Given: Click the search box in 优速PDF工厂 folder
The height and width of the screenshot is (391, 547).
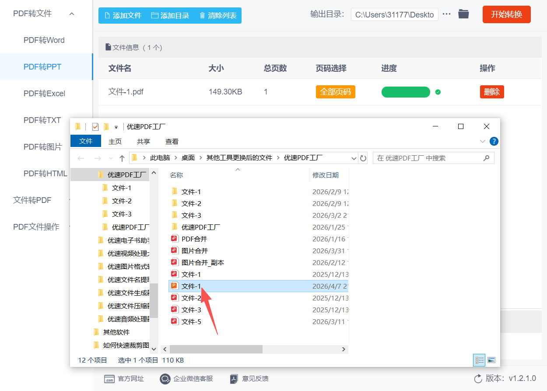Looking at the screenshot, I should 429,158.
